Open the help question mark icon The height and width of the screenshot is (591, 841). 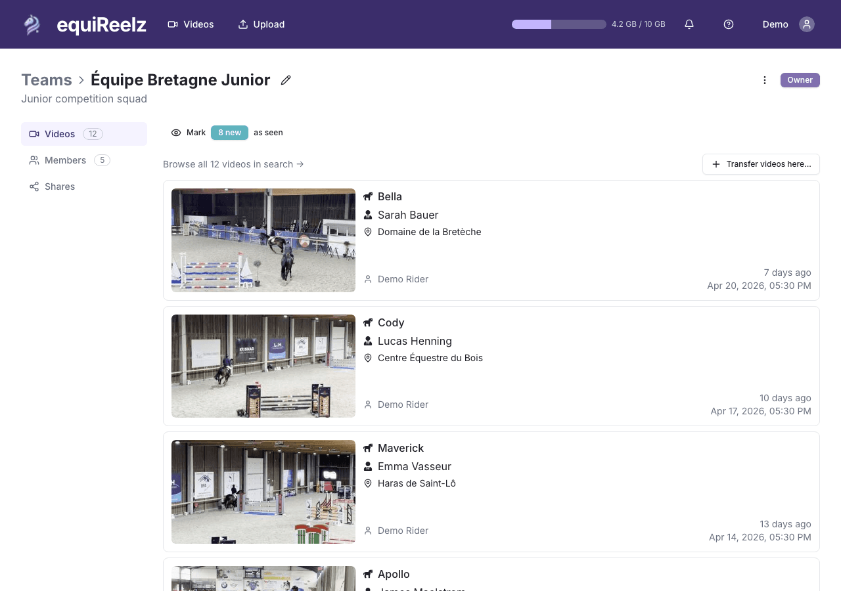pyautogui.click(x=729, y=24)
